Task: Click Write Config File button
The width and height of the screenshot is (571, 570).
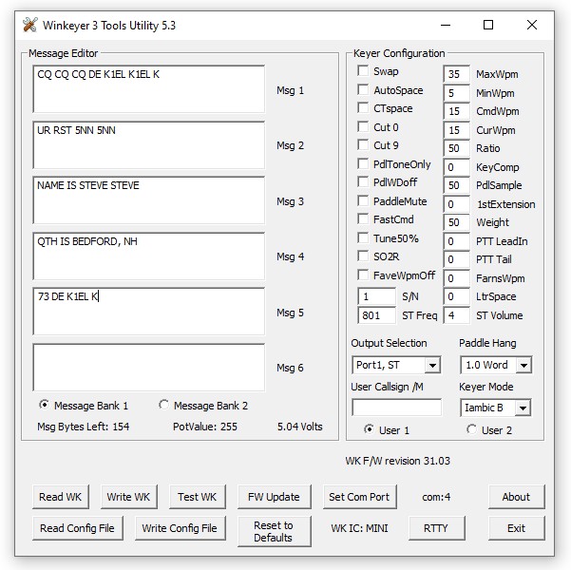Action: tap(180, 528)
